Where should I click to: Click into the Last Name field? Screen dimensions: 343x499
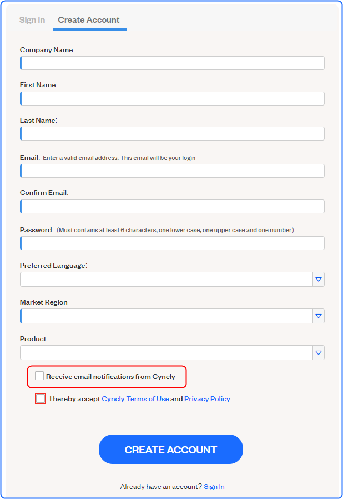(x=172, y=134)
